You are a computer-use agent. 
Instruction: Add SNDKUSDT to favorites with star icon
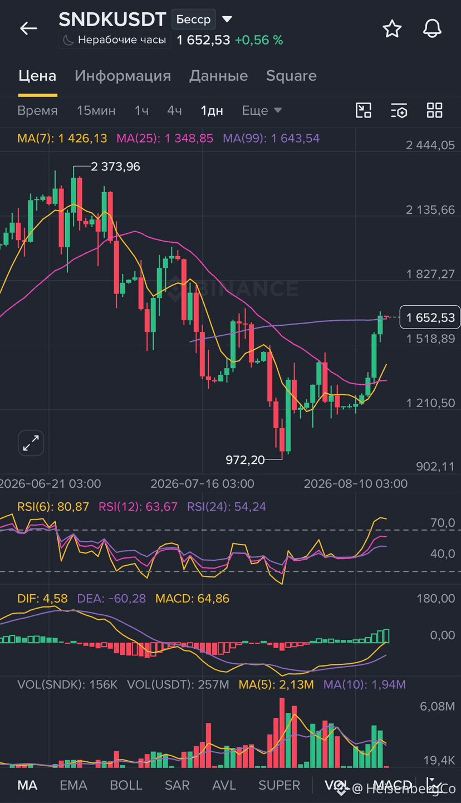click(392, 28)
